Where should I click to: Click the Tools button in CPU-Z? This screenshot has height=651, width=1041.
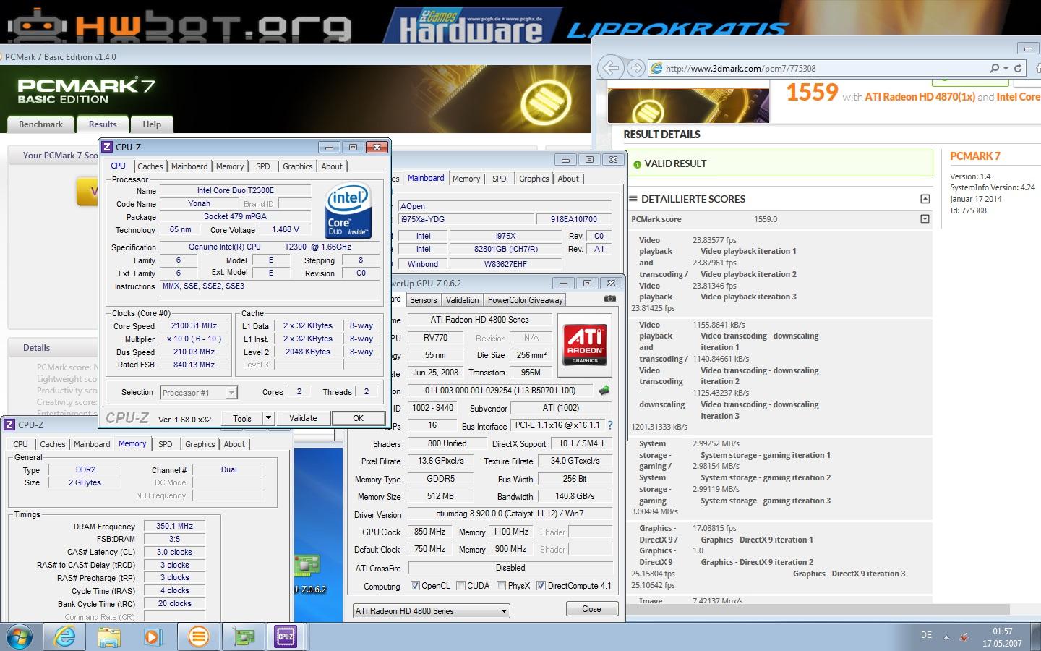[242, 418]
